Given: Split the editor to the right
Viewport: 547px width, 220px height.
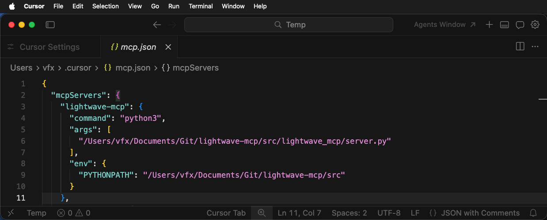Looking at the screenshot, I should click(520, 46).
